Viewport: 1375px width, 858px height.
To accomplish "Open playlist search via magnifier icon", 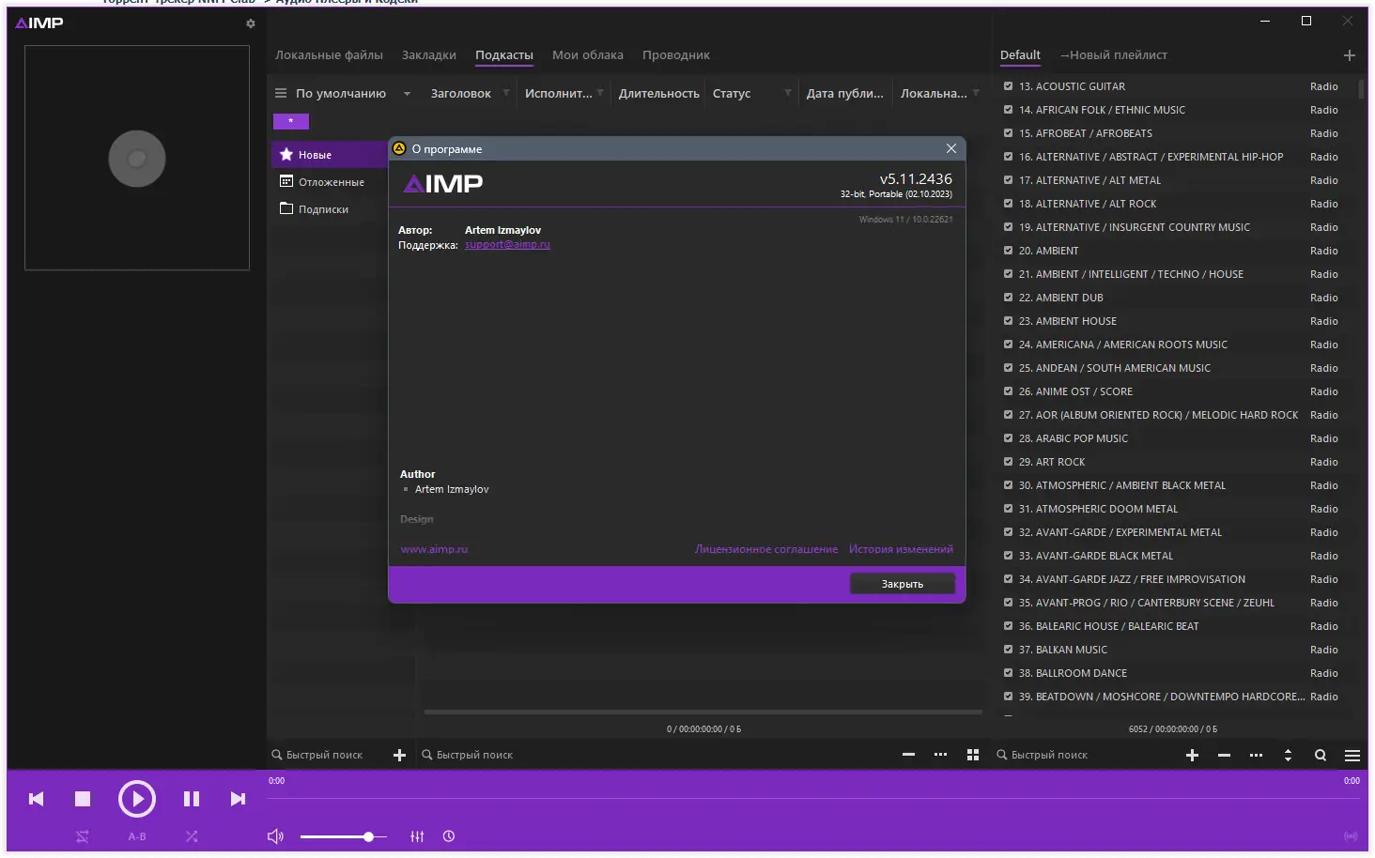I will pos(1320,754).
